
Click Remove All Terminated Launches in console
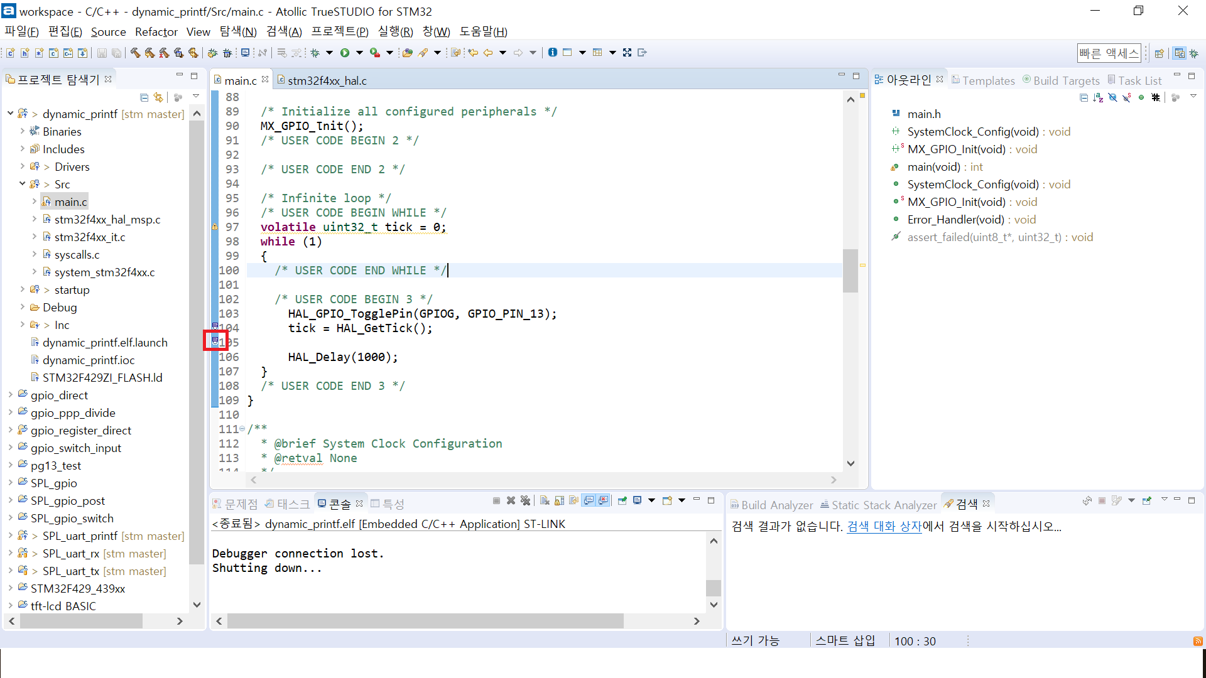coord(526,501)
